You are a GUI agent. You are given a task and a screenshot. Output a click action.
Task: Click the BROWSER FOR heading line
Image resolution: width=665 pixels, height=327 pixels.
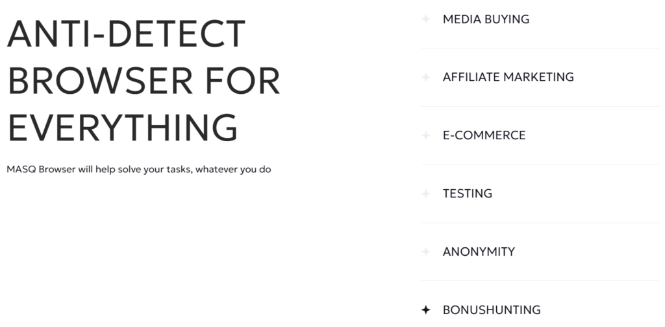click(144, 80)
